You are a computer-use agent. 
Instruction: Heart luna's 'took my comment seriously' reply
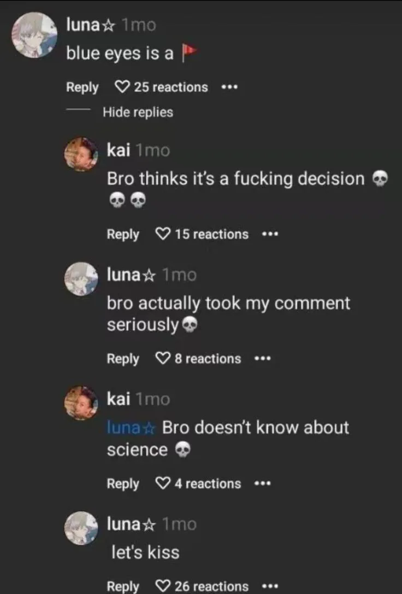[x=163, y=359]
